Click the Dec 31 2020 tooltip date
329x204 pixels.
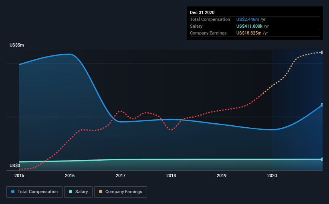[202, 12]
